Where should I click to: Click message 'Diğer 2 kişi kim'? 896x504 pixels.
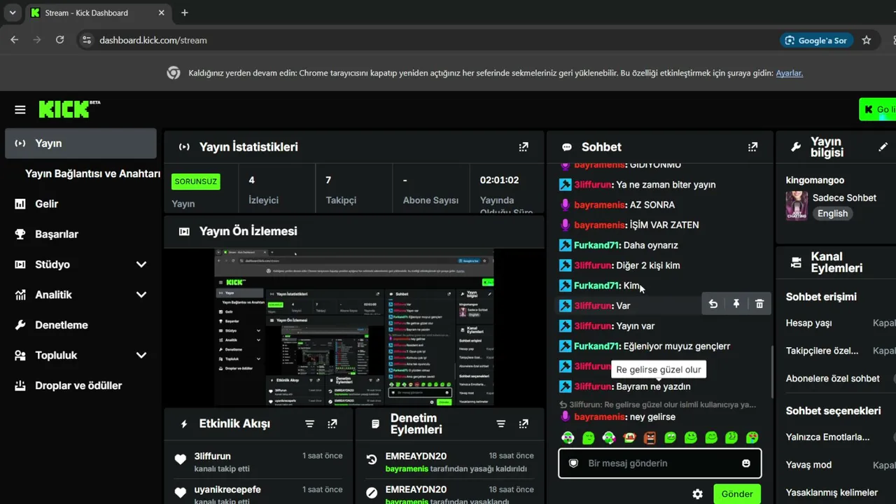click(648, 266)
